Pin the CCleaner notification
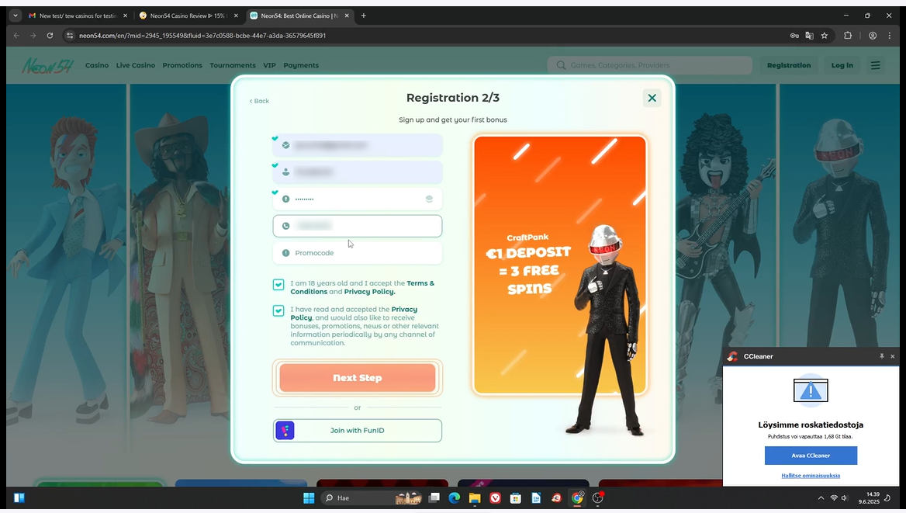906x513 pixels. tap(882, 356)
